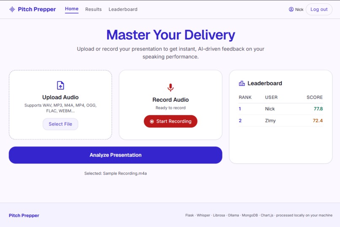Click the user profile icon beside Nick
Viewport: 340px width, 227px height.
291,9
